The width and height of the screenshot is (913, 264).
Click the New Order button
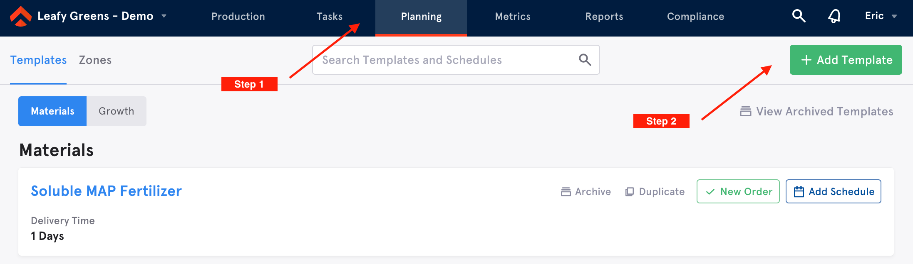[738, 191]
